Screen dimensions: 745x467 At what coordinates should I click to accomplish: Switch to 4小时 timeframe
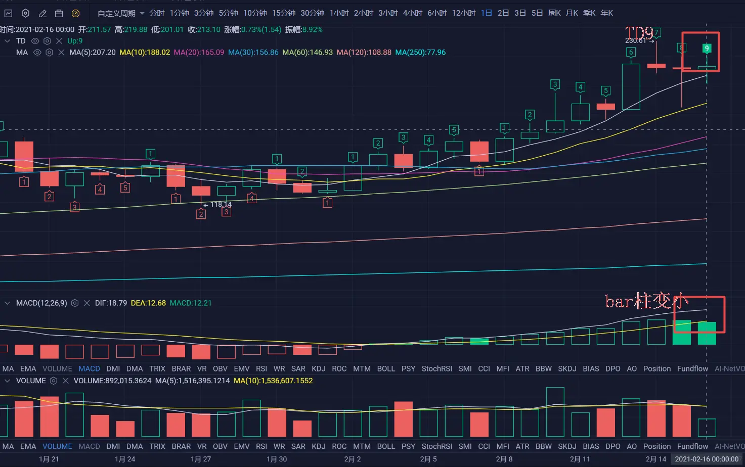[413, 13]
